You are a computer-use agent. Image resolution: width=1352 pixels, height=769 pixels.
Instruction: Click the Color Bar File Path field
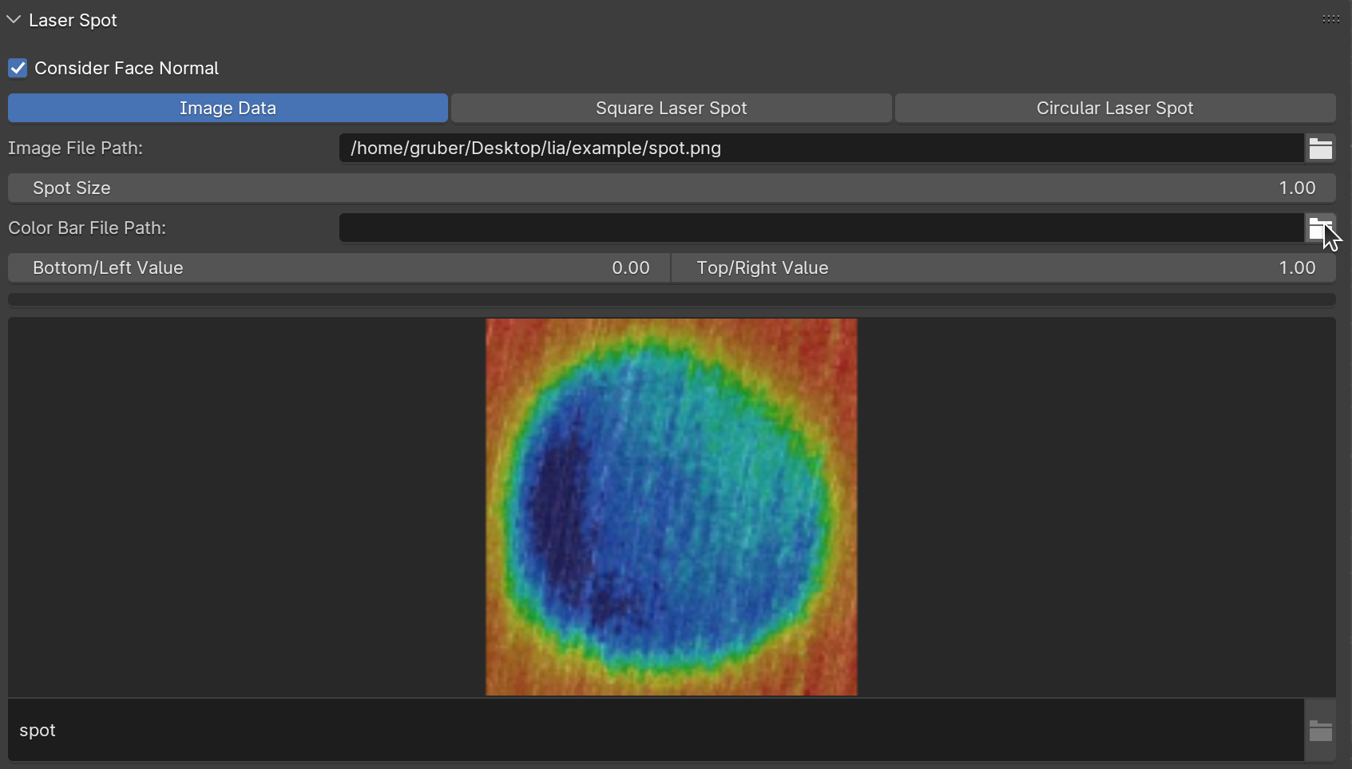pyautogui.click(x=822, y=228)
